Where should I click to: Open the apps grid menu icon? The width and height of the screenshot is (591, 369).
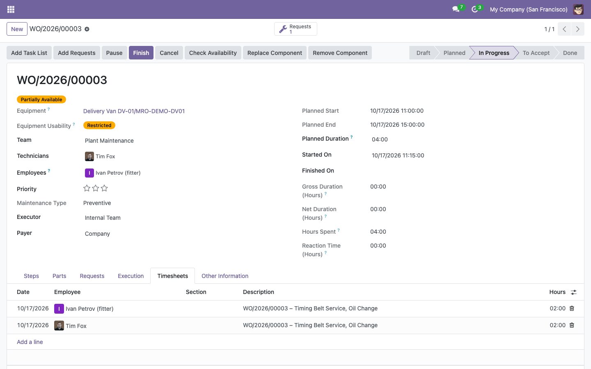[x=11, y=9]
